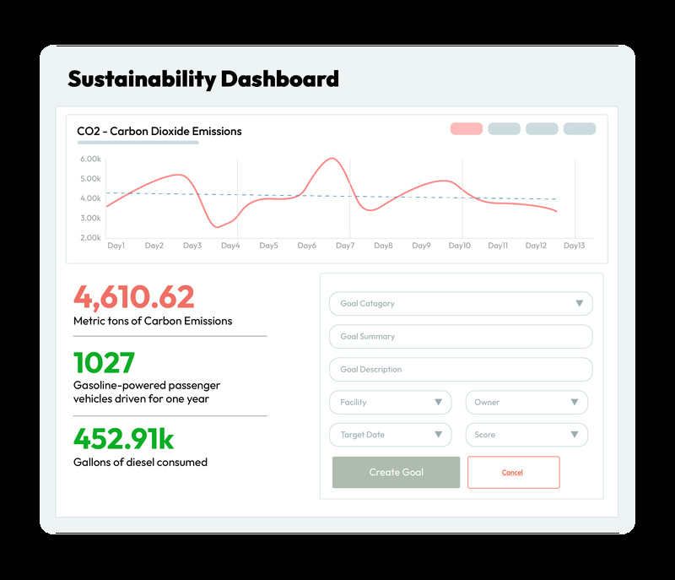Focus the Goal Description input field

pos(460,370)
